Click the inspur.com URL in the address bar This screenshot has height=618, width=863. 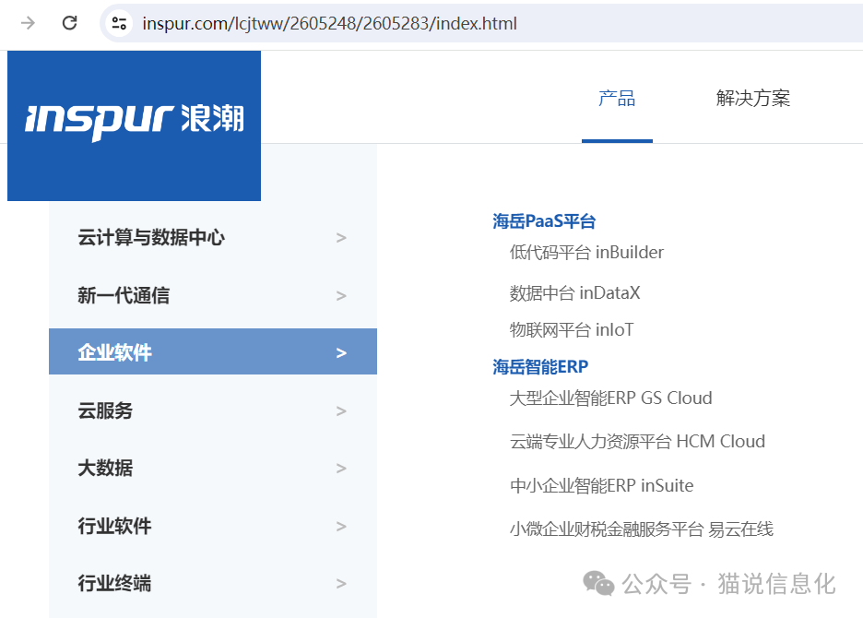[329, 24]
